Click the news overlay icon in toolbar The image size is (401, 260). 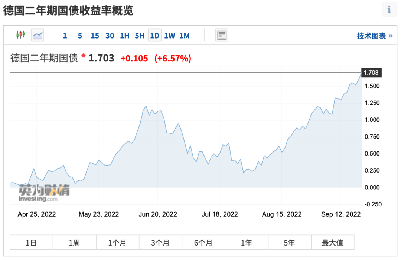tap(222, 36)
